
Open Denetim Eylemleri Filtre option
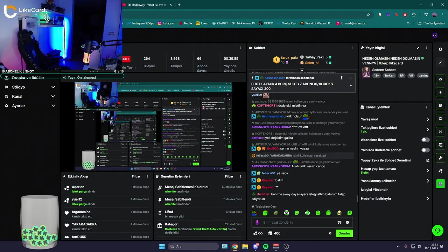click(x=229, y=176)
